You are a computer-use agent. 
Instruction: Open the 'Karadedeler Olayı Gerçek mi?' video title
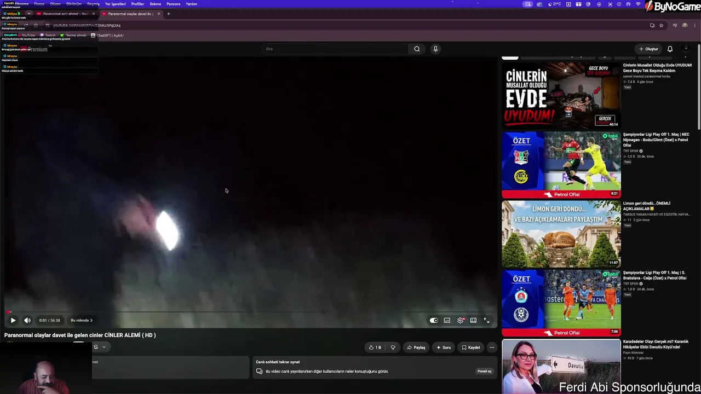pyautogui.click(x=656, y=344)
